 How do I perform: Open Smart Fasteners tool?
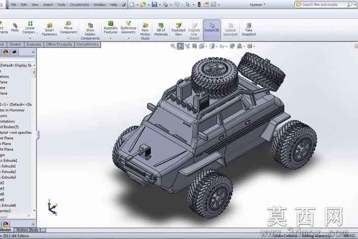pyautogui.click(x=49, y=29)
